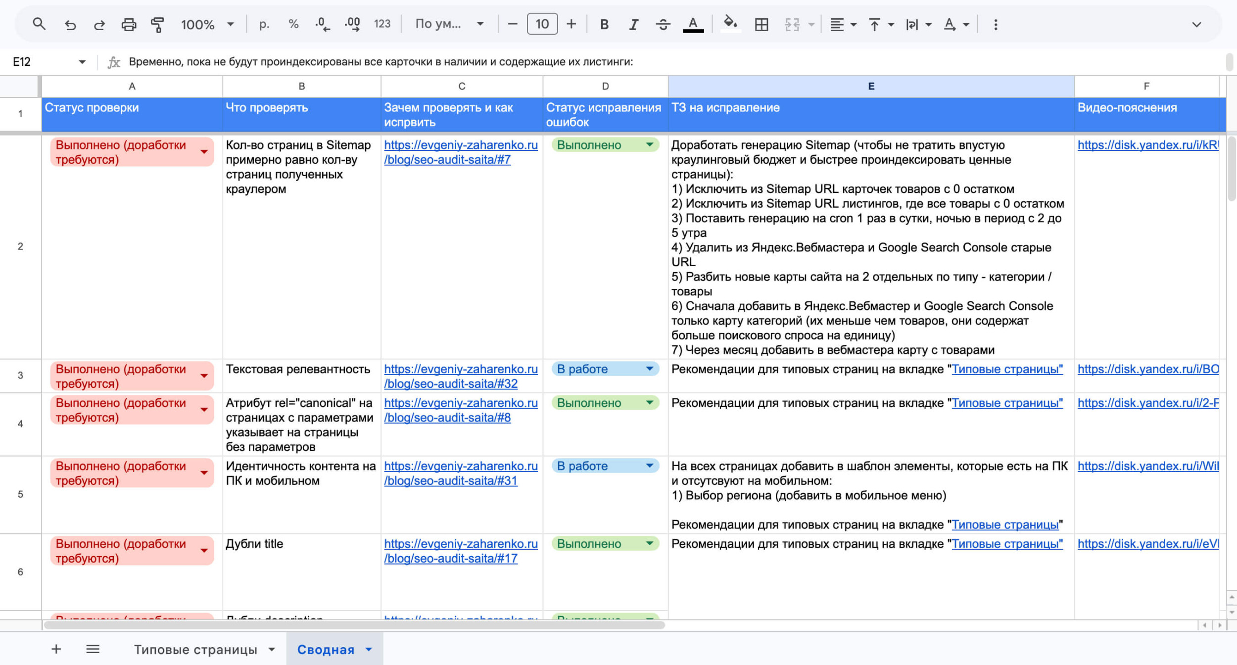Open row 2 'Выполнено (доработки требуются)' dropdown
1237x665 pixels.
pos(204,152)
